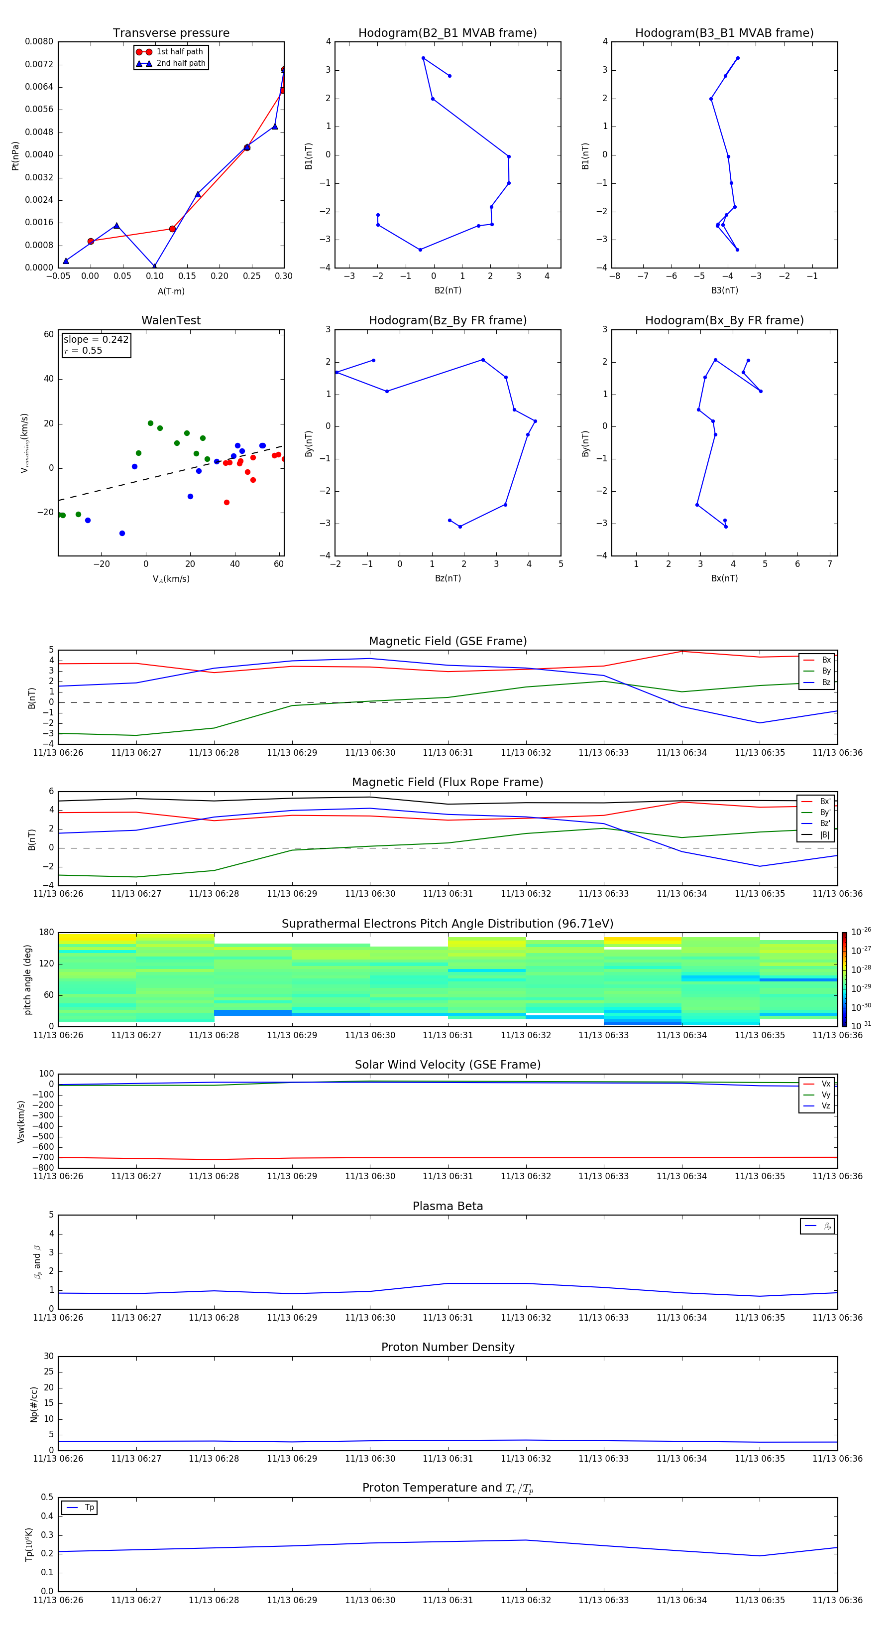Select the "Hodogram(Bz_By FR frame)" title

(x=448, y=320)
